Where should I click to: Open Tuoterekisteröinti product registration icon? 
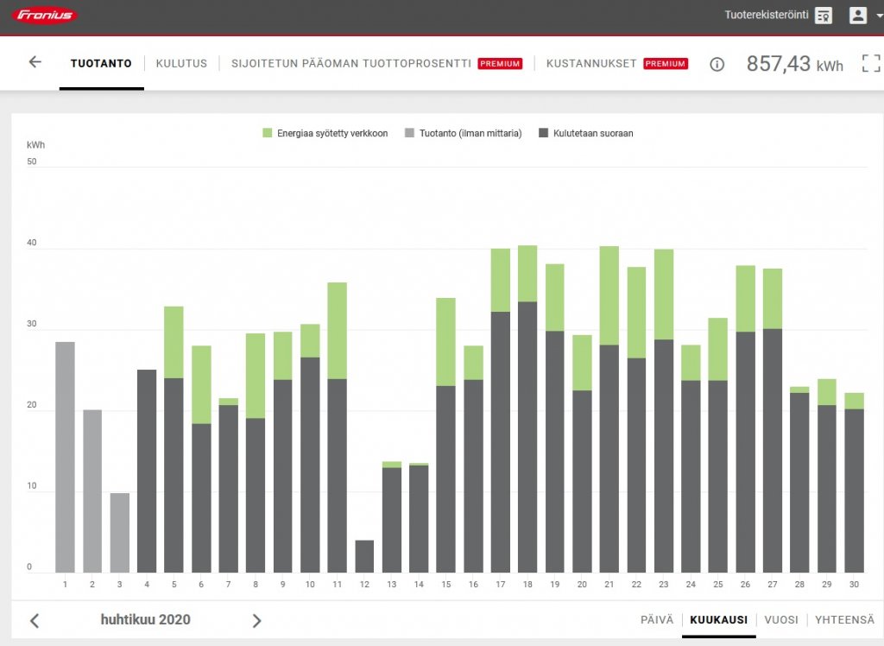coord(824,16)
